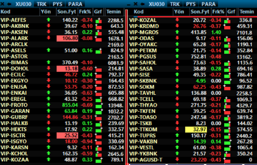Open mini chart for VIP-SKBNK
This screenshot has height=165, width=257.
tap(228, 81)
